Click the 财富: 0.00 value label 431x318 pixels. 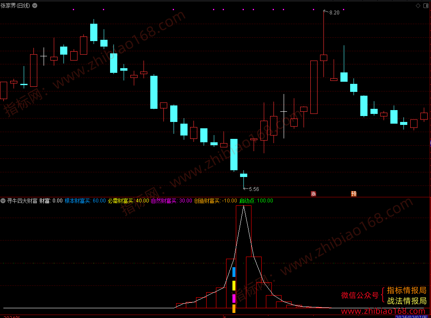click(x=51, y=201)
